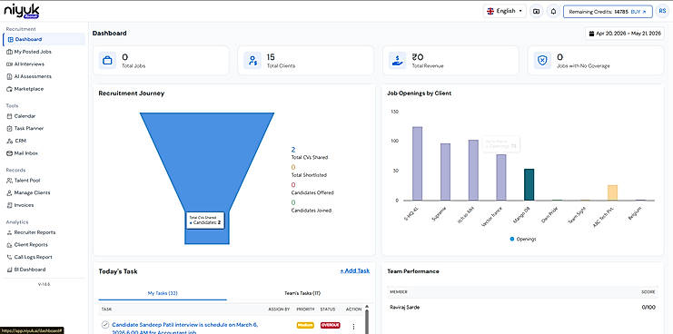This screenshot has height=334, width=673.
Task: Click the OVERDUE status badge
Action: 330,326
